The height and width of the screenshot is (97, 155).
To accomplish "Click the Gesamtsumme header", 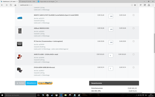I will coord(114,83).
